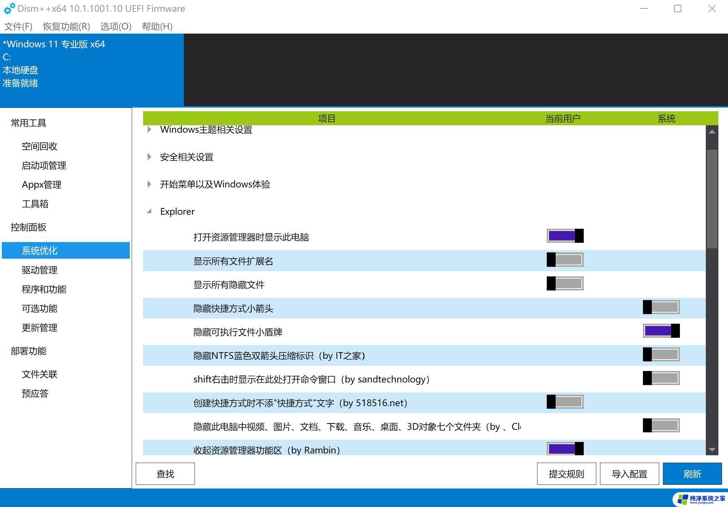Select 空间回收 in sidebar
Screen dimensions: 728x507
pos(40,146)
